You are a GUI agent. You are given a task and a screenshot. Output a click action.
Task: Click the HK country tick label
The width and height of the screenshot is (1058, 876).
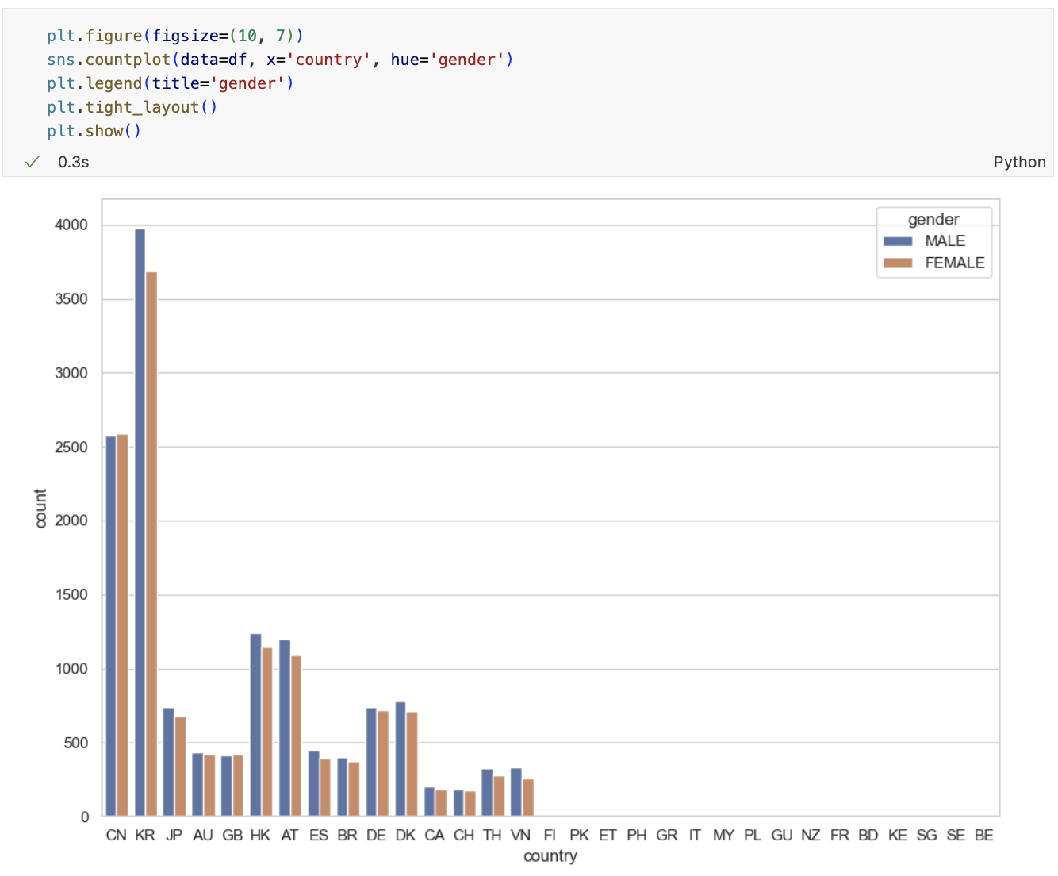click(260, 836)
